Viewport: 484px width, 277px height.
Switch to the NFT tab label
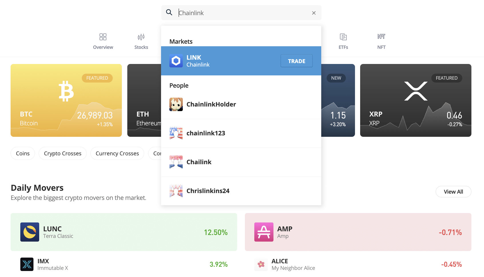(x=381, y=47)
